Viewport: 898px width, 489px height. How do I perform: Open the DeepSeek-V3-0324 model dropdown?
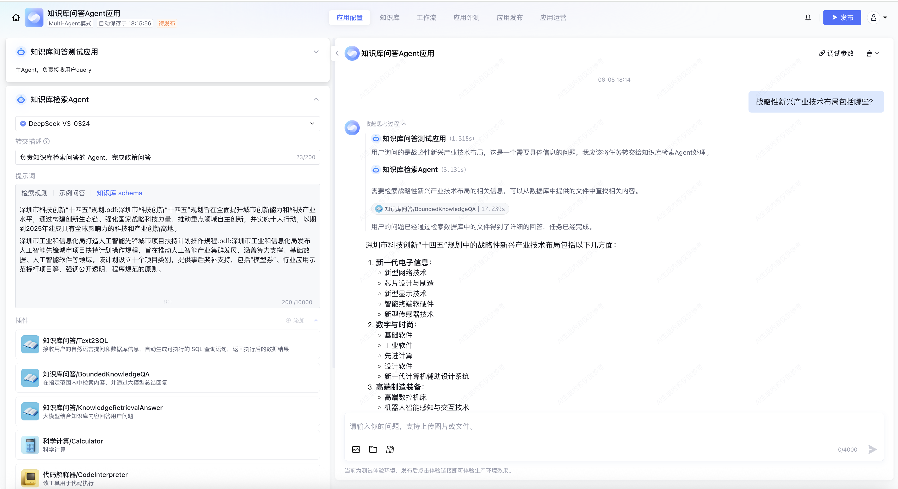(167, 123)
